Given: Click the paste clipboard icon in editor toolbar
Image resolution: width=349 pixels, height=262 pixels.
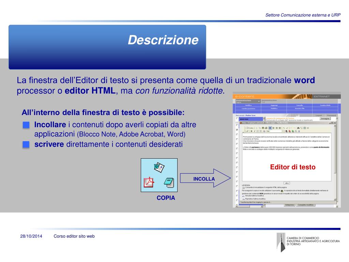Looking at the screenshot, I should pos(263,128).
